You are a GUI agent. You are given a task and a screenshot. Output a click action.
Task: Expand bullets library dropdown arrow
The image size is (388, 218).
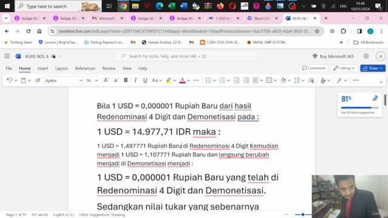point(215,81)
